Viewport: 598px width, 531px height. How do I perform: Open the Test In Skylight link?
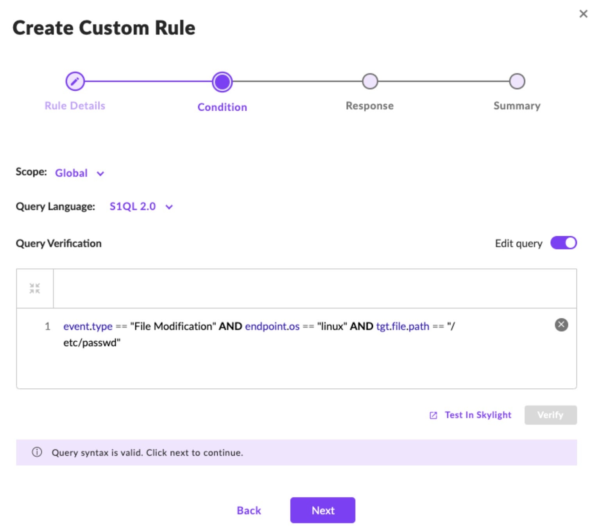478,415
